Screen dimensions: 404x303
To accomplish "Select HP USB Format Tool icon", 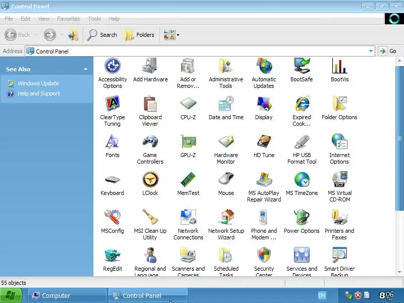I will 301,141.
